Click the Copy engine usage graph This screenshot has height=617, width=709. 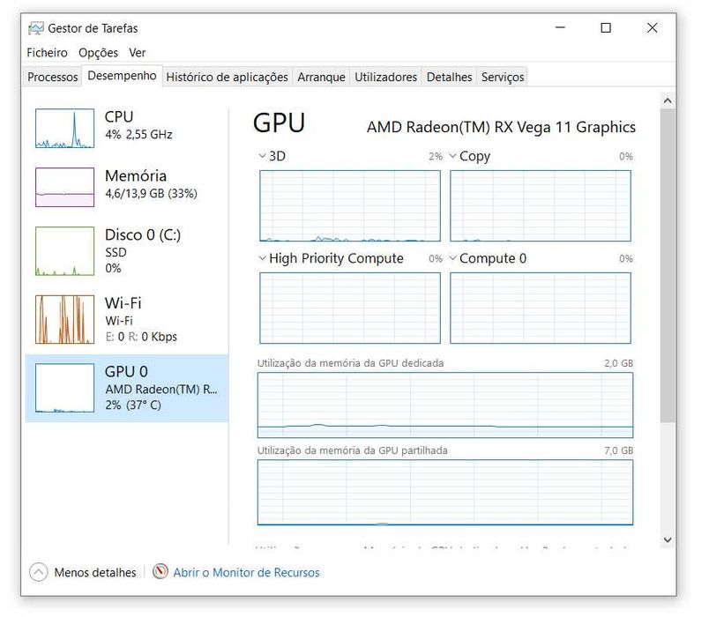(x=541, y=205)
